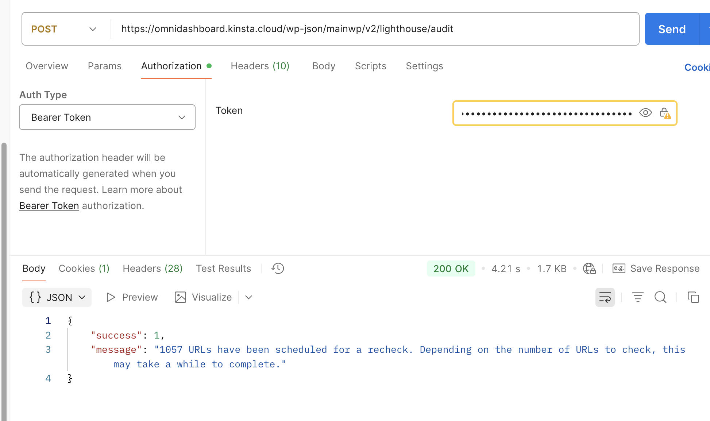This screenshot has width=710, height=421.
Task: Click the response history clock icon
Action: coord(278,269)
